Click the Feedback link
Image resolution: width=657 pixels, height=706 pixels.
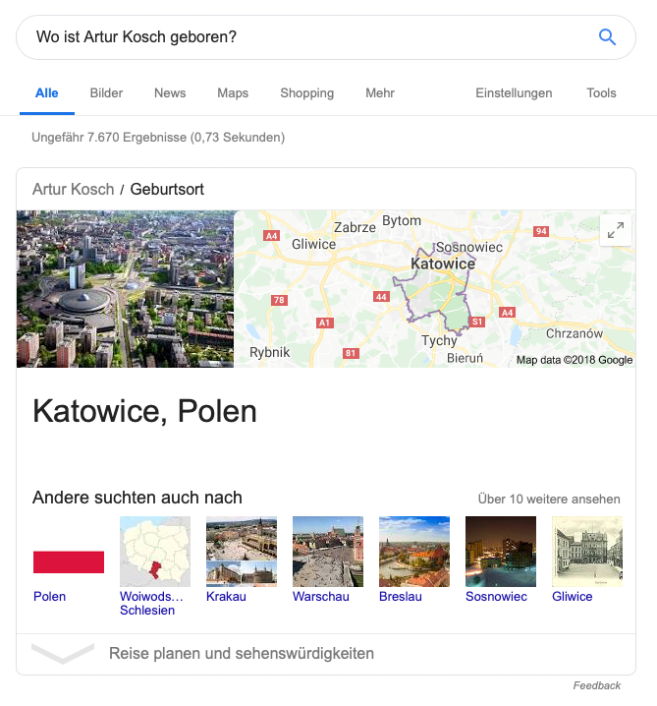point(597,685)
